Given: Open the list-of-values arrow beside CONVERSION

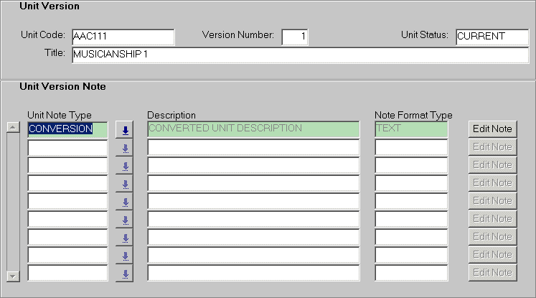Looking at the screenshot, I should click(125, 130).
